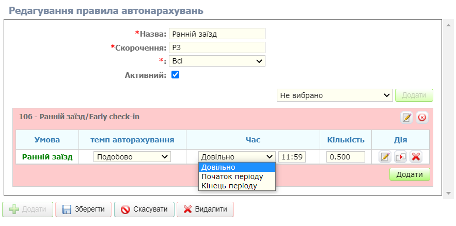The height and width of the screenshot is (226, 456).
Task: Click the Назва text field
Action: coord(217,34)
